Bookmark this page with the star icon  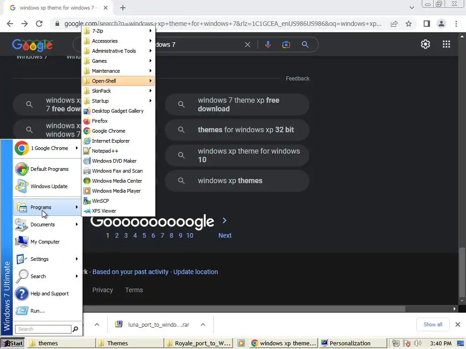(x=409, y=24)
